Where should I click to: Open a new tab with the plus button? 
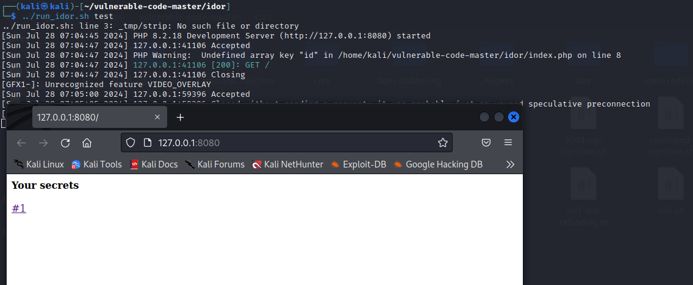[180, 118]
